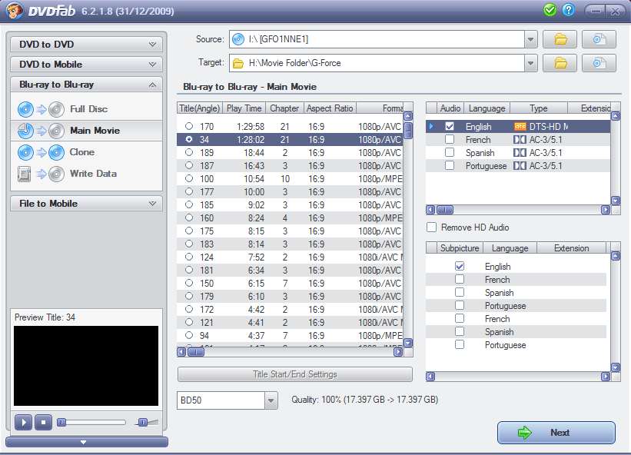Choose Full Disc mode label
This screenshot has height=455, width=631.
(x=89, y=109)
